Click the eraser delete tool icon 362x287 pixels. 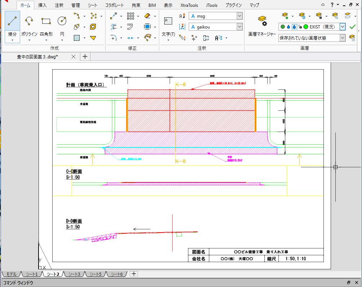point(147,16)
